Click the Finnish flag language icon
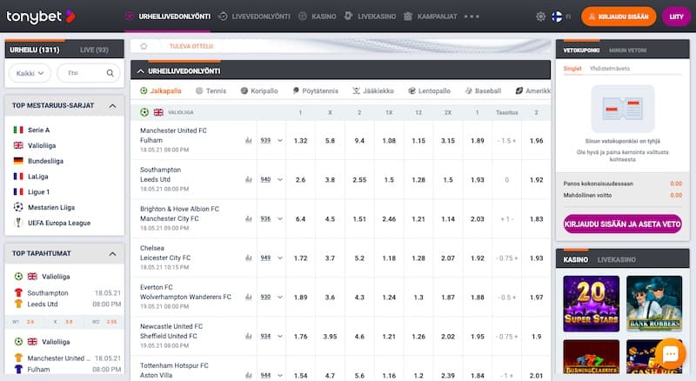 [x=557, y=17]
